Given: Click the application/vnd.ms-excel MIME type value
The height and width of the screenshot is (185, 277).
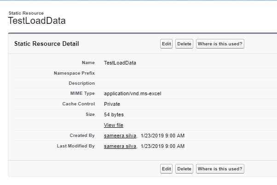Looking at the screenshot, I should [133, 93].
